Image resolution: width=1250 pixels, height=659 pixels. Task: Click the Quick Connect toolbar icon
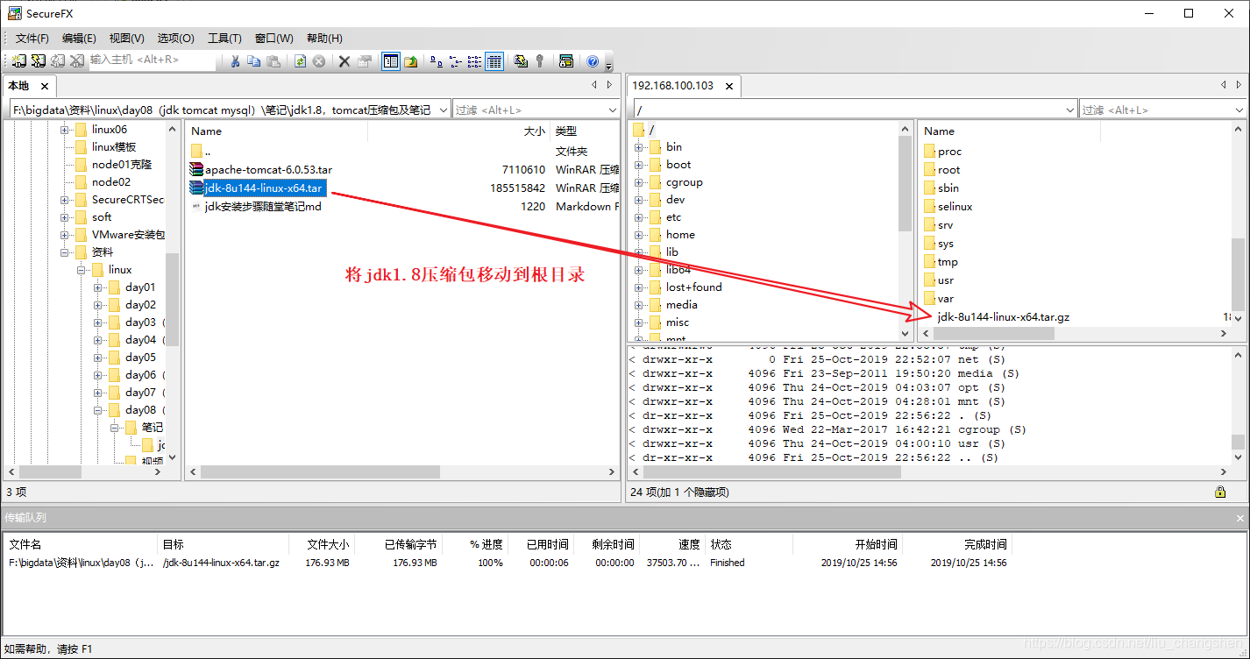point(39,61)
